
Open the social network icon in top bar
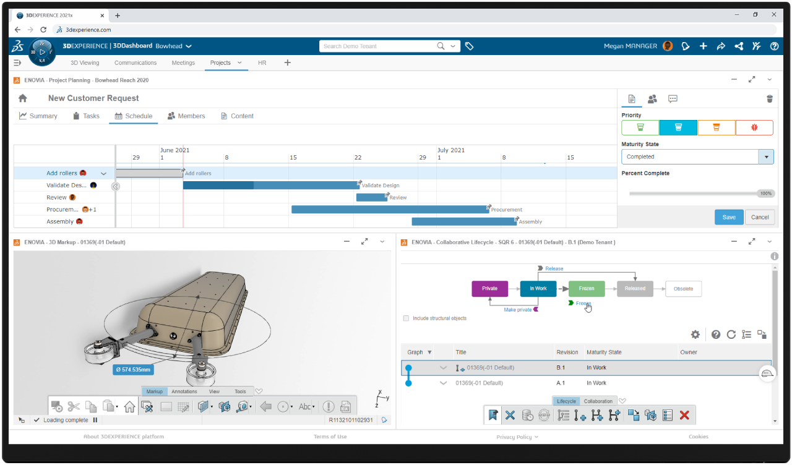pos(739,46)
